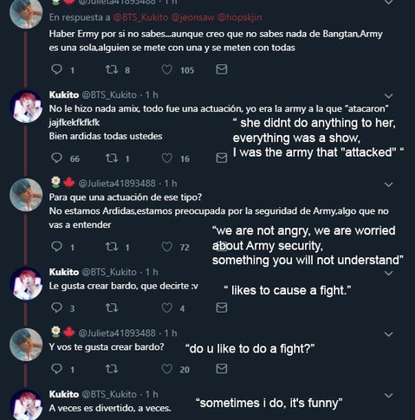This screenshot has height=420, width=415.
Task: Like the 'Y vos te gusta crear bardo?' tweet
Action: pyautogui.click(x=166, y=369)
